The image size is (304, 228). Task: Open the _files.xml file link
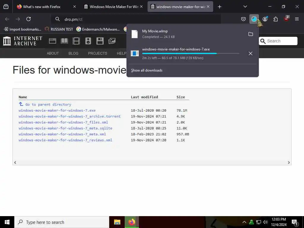(x=63, y=122)
